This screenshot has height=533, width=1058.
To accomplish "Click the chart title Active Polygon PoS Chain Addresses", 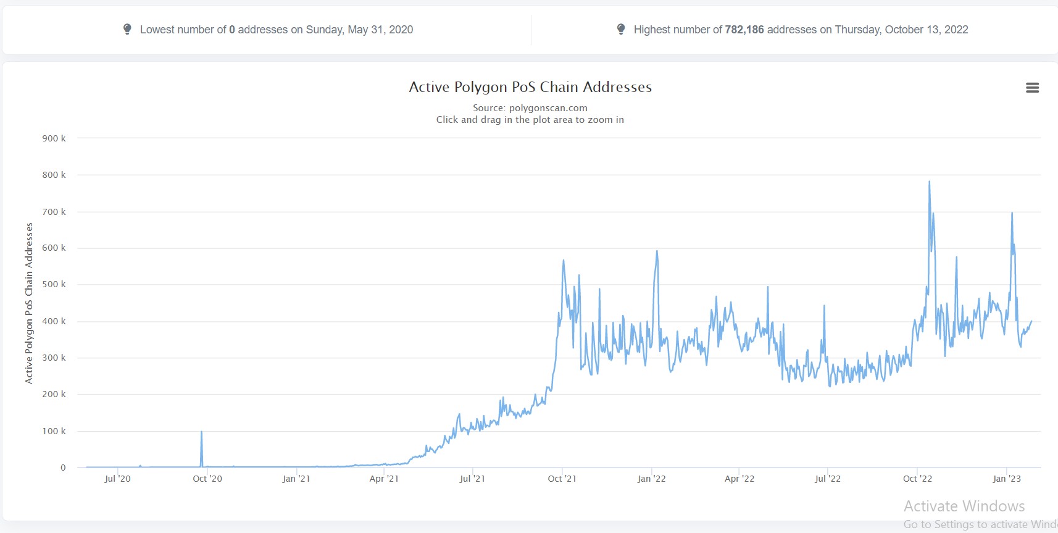I will pyautogui.click(x=530, y=87).
